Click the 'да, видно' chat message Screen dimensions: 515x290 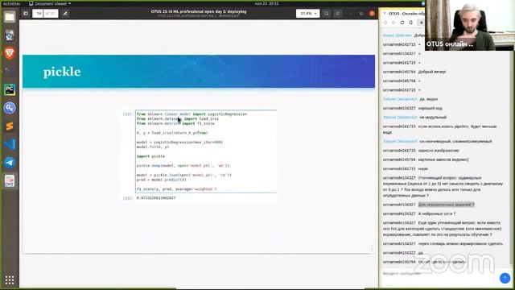tap(429, 99)
